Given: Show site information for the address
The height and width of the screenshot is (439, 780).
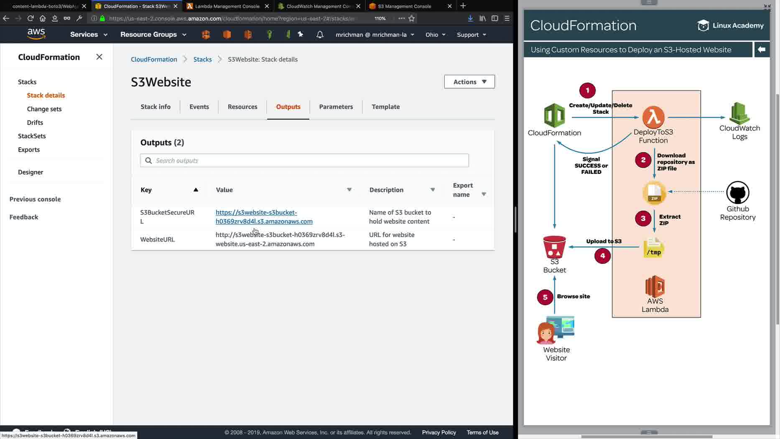Looking at the screenshot, I should pyautogui.click(x=94, y=18).
